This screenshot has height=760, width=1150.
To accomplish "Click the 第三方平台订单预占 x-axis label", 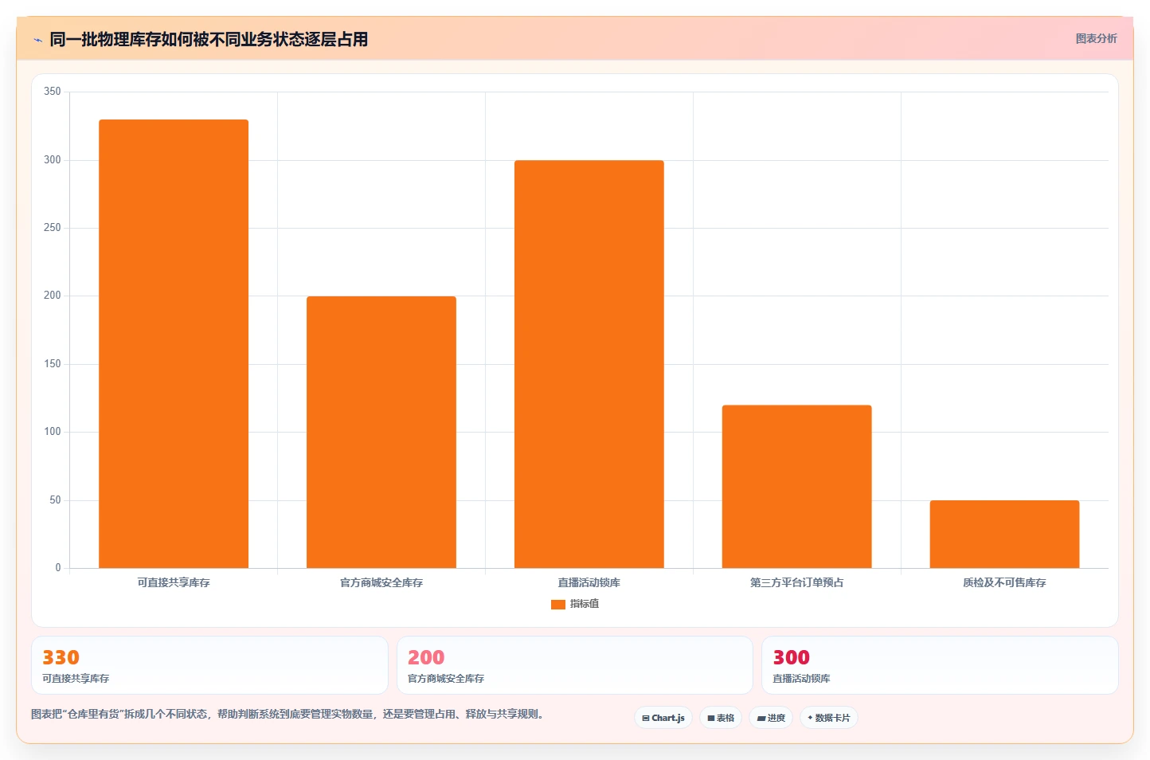I will pyautogui.click(x=797, y=582).
